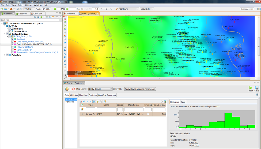
Task: Click the delete row icon in Source Data toolbar
Action: point(81,102)
